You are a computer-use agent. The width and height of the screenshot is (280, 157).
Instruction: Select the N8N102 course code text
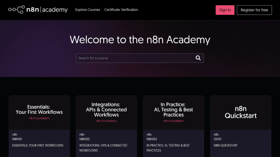(x=84, y=139)
